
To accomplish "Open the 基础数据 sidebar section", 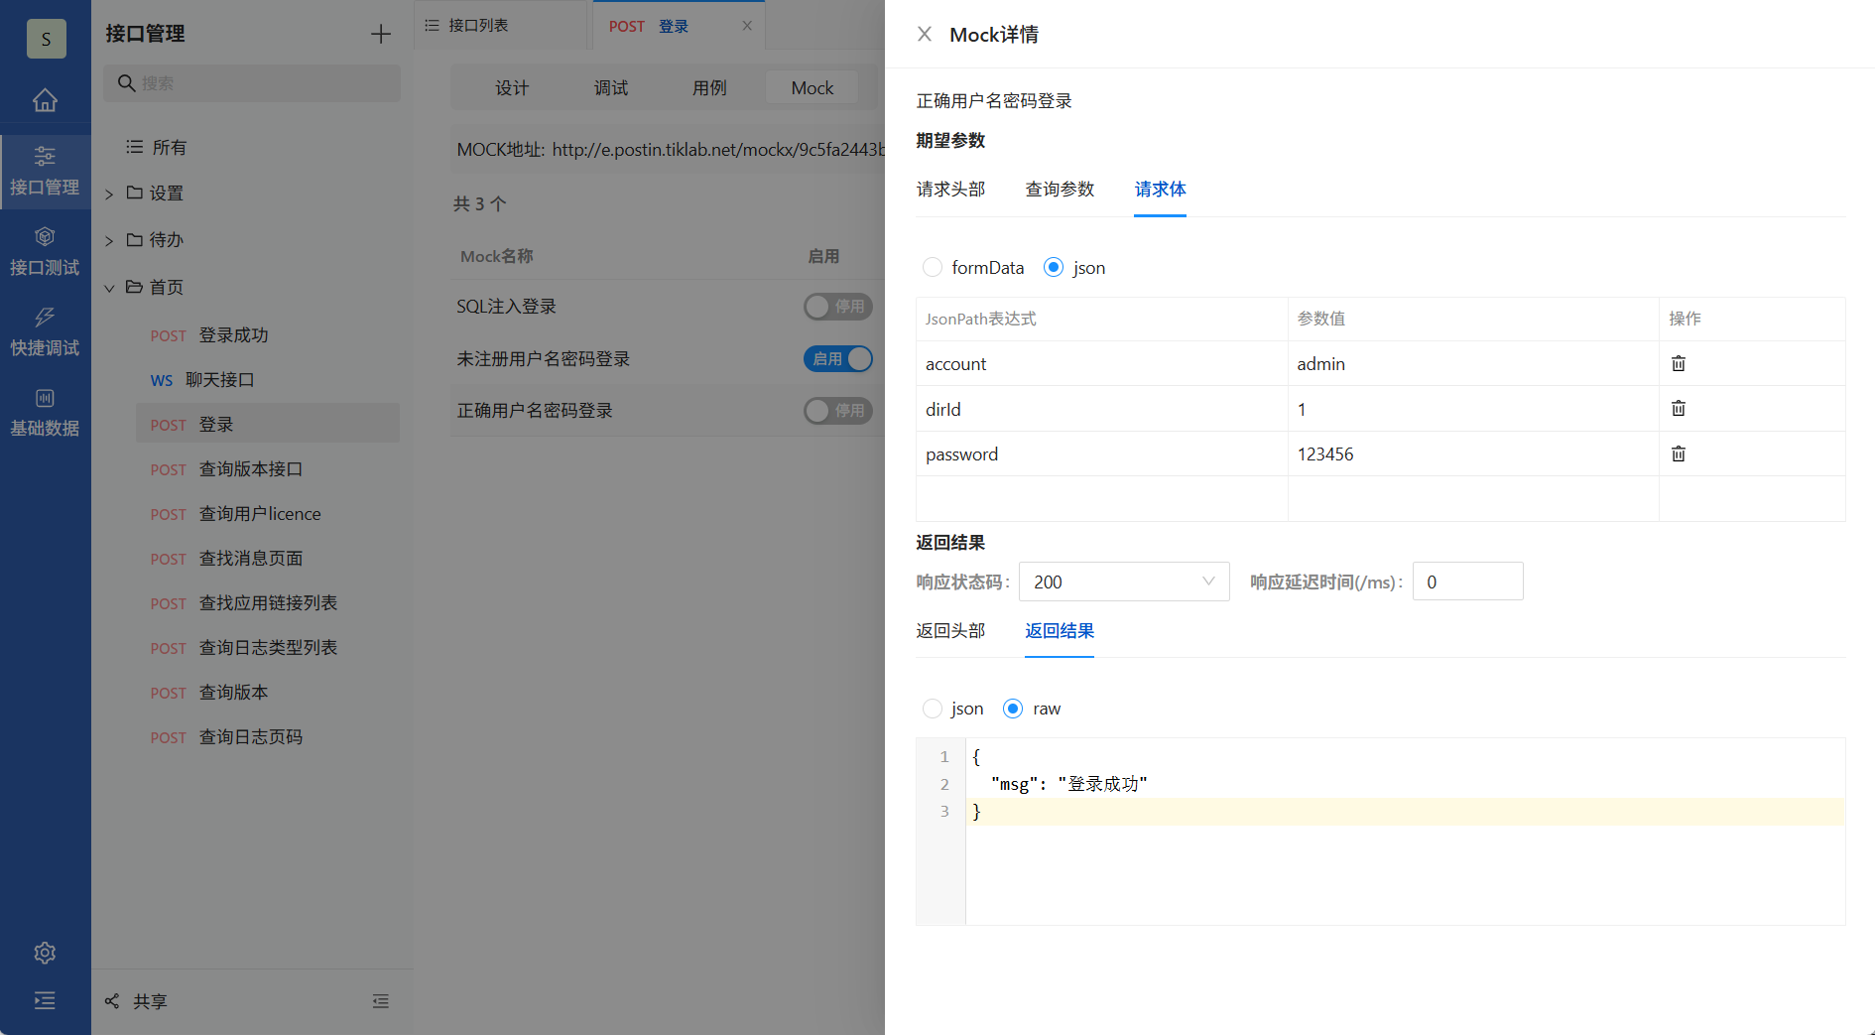I will (45, 411).
